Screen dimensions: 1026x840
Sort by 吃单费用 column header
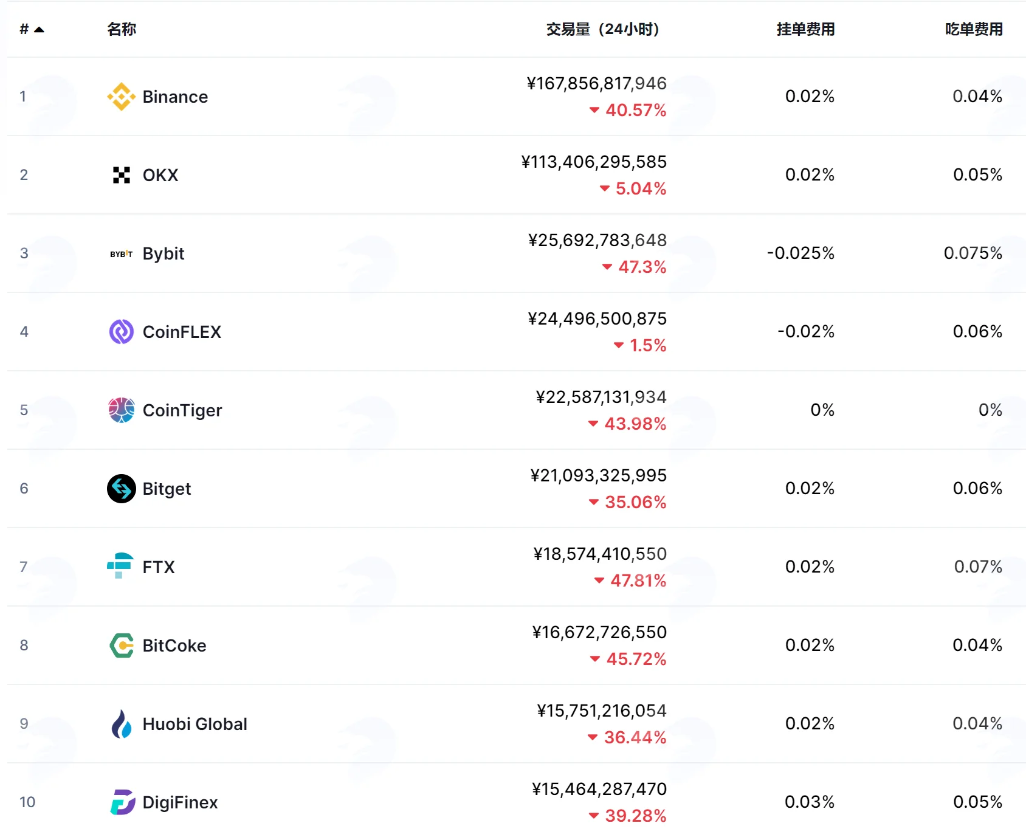click(x=974, y=29)
